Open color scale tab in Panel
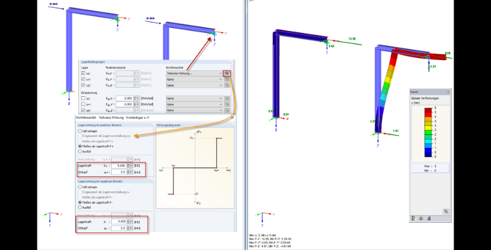This screenshot has width=491, height=250. (x=413, y=218)
